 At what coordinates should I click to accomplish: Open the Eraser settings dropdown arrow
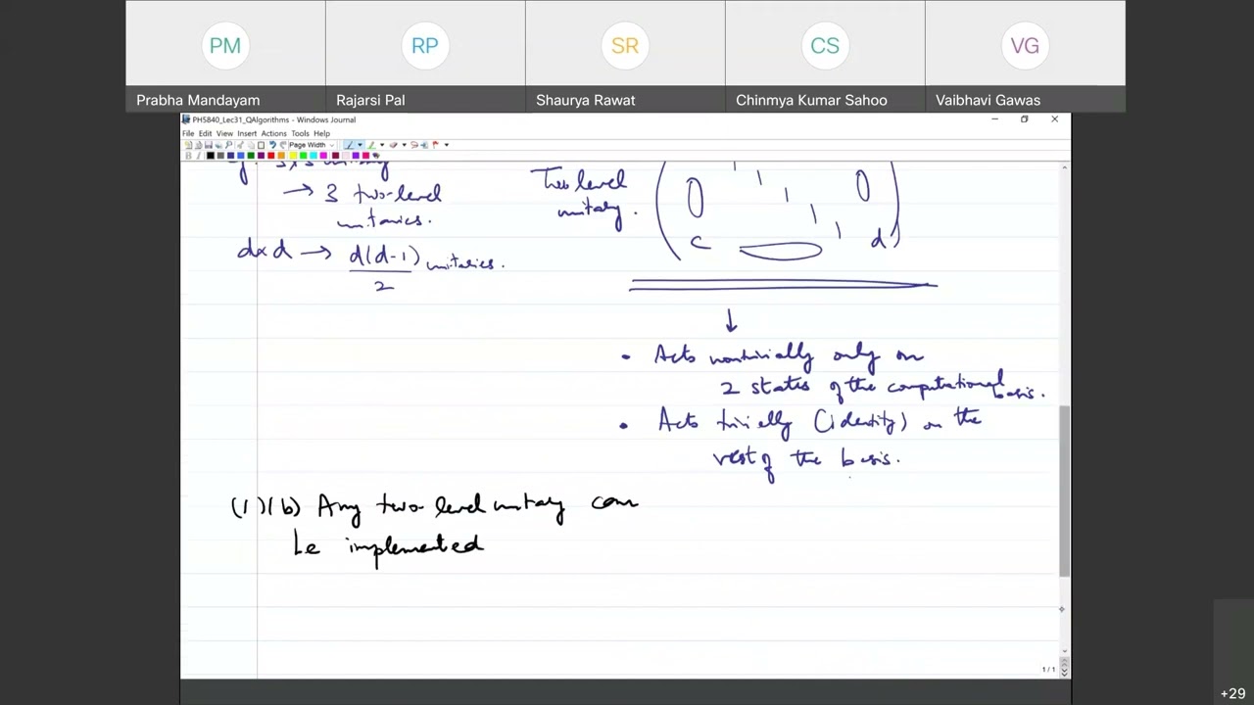click(x=405, y=145)
